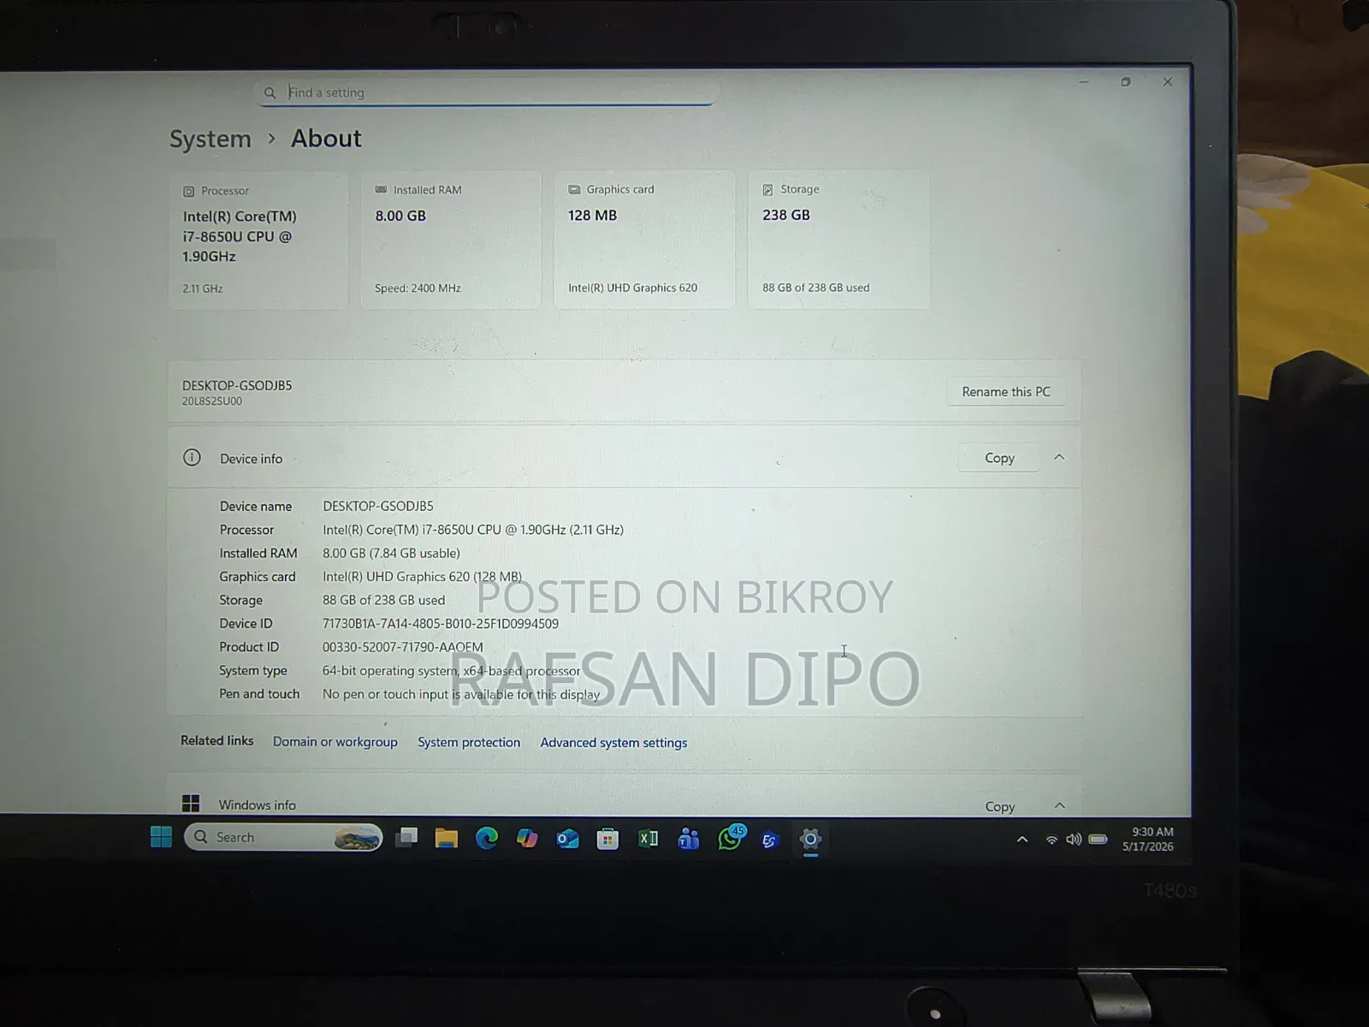Launch Microsoft Edge from taskbar

click(x=487, y=838)
